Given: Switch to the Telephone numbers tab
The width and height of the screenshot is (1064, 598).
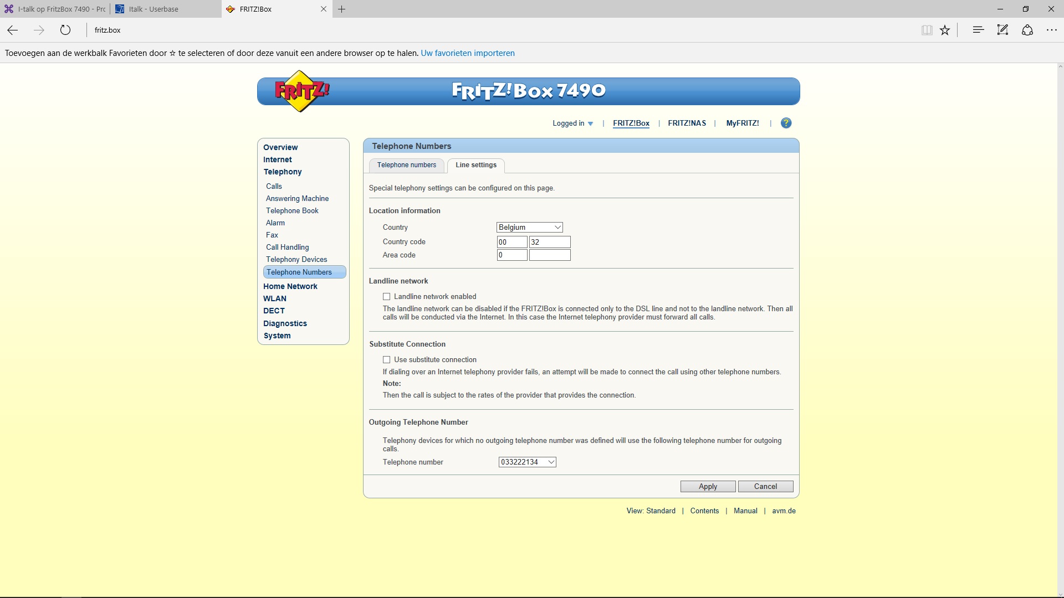Looking at the screenshot, I should click(406, 165).
